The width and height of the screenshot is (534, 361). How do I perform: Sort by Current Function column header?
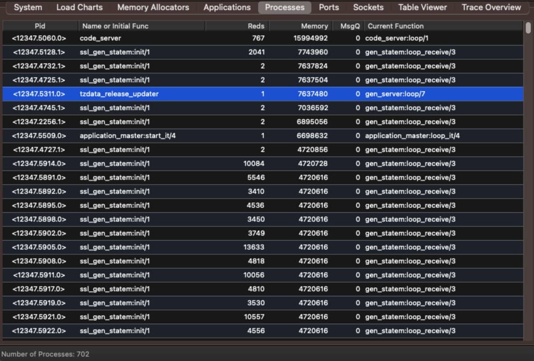(x=443, y=26)
